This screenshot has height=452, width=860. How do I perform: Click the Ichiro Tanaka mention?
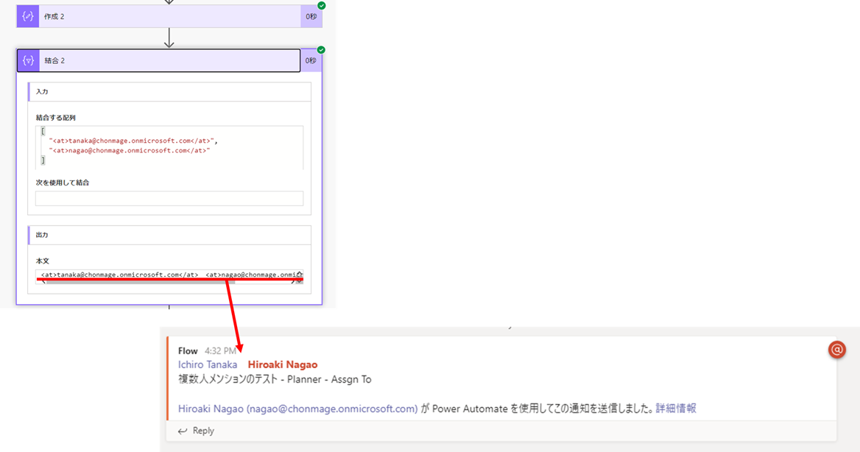[208, 364]
